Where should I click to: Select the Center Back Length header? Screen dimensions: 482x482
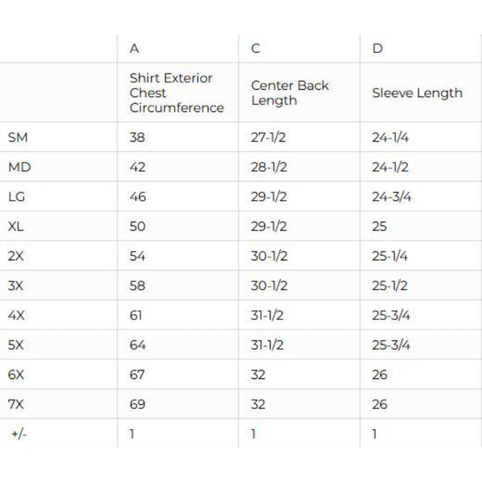(x=289, y=93)
